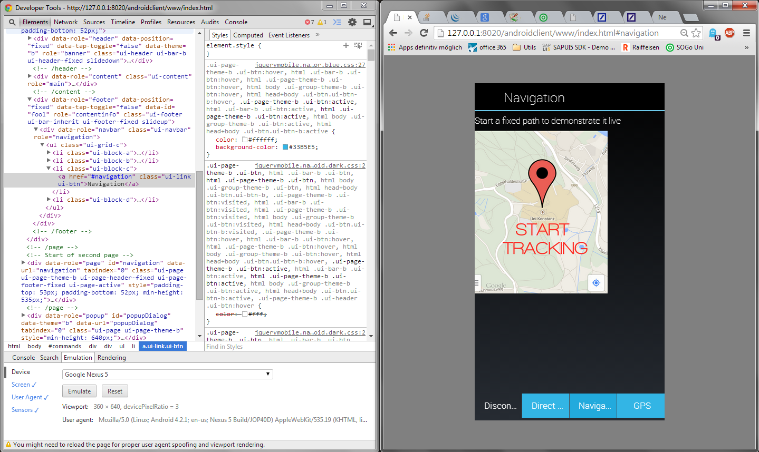Viewport: 759px width, 452px height.
Task: Click the #ffffff color swatch
Action: [245, 140]
